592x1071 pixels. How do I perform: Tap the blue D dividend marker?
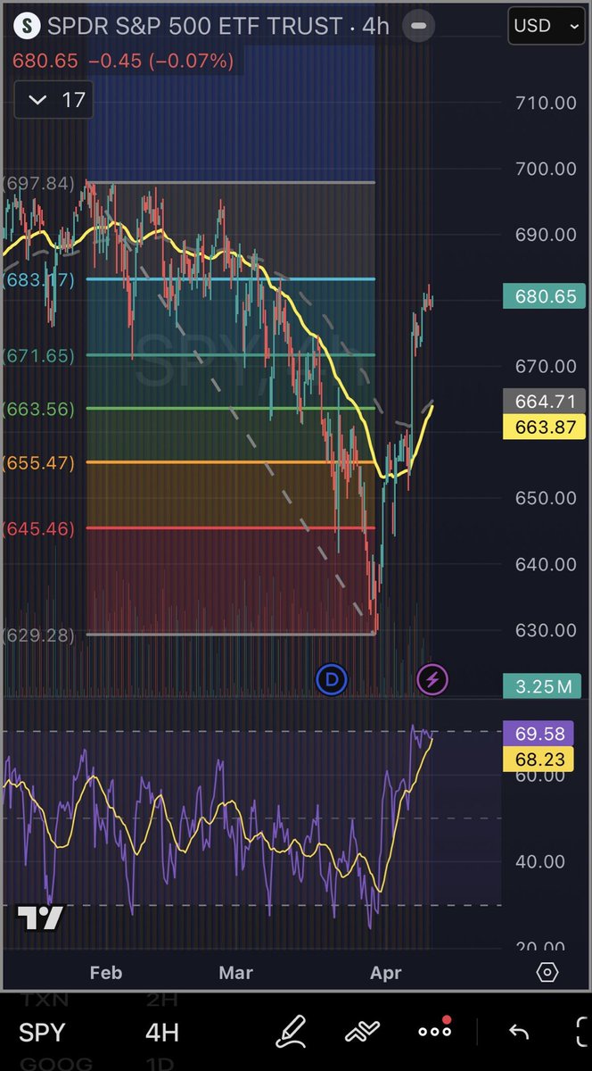333,680
